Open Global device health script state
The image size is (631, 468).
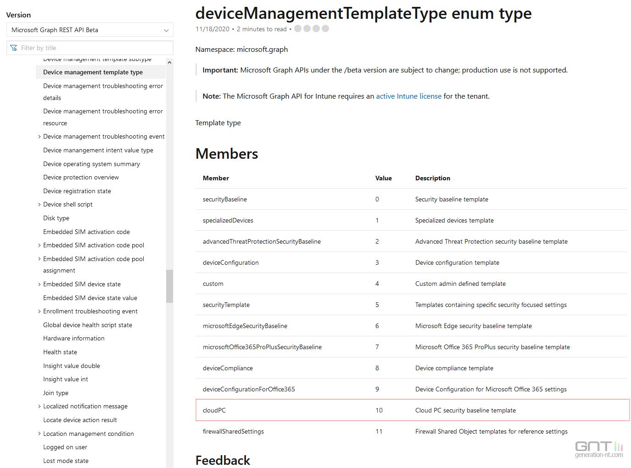[x=88, y=325]
